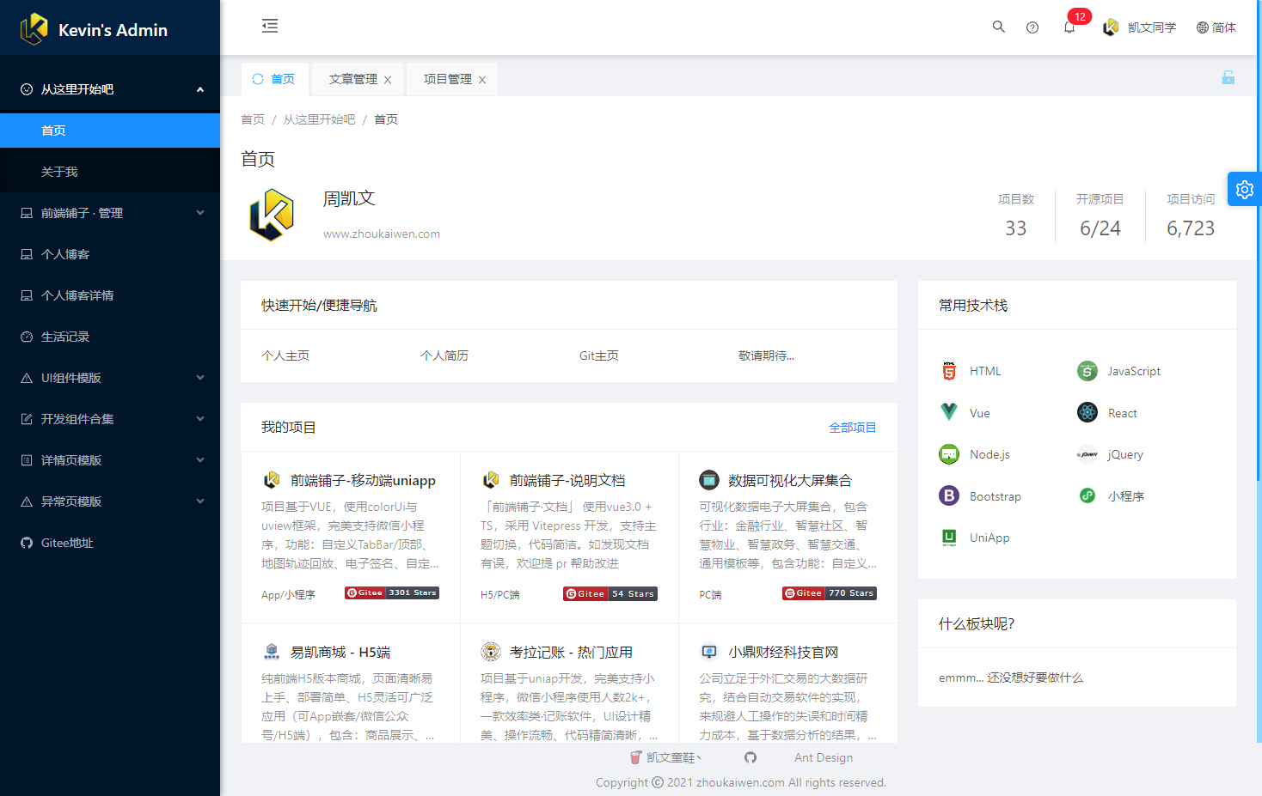Open notifications bell with 12 badge
Image resolution: width=1262 pixels, height=796 pixels.
coord(1069,27)
